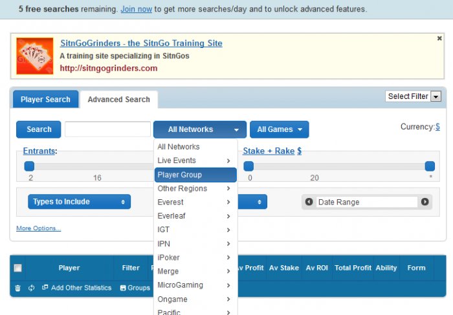
Task: Toggle the select-all players checkbox
Action: [x=18, y=268]
